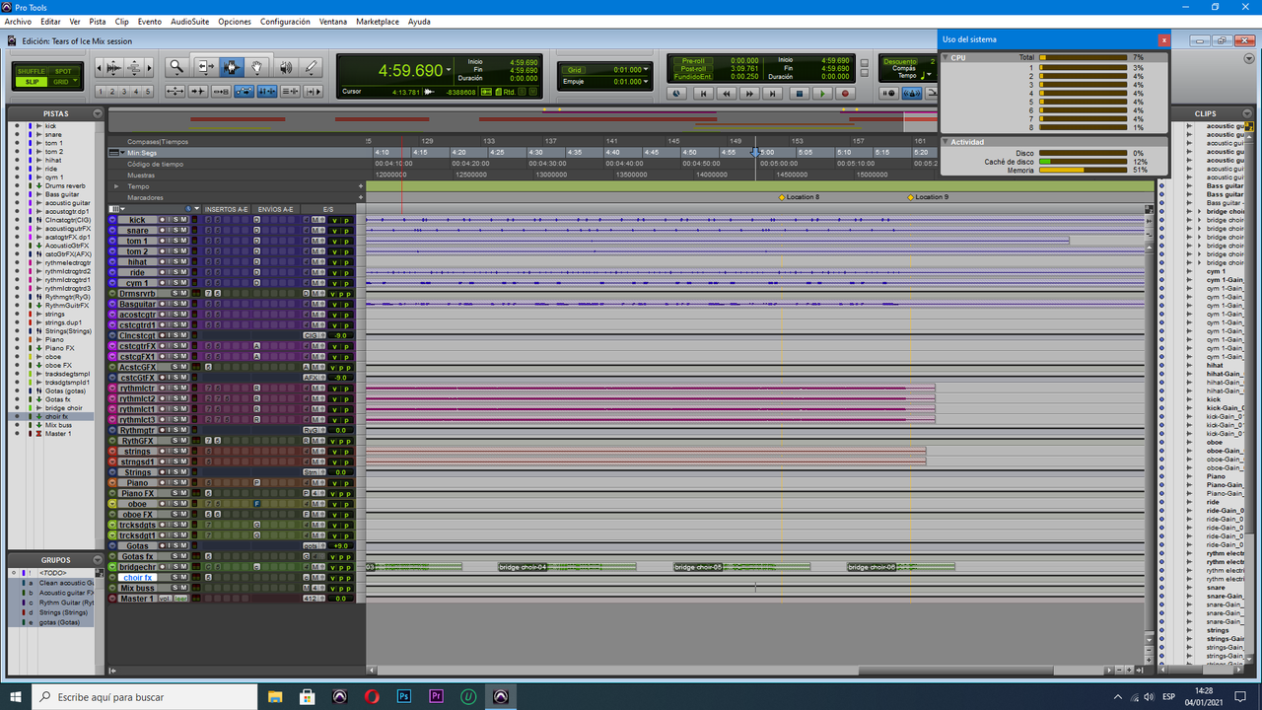
Task: Open Photoshop from the taskbar
Action: click(x=404, y=696)
